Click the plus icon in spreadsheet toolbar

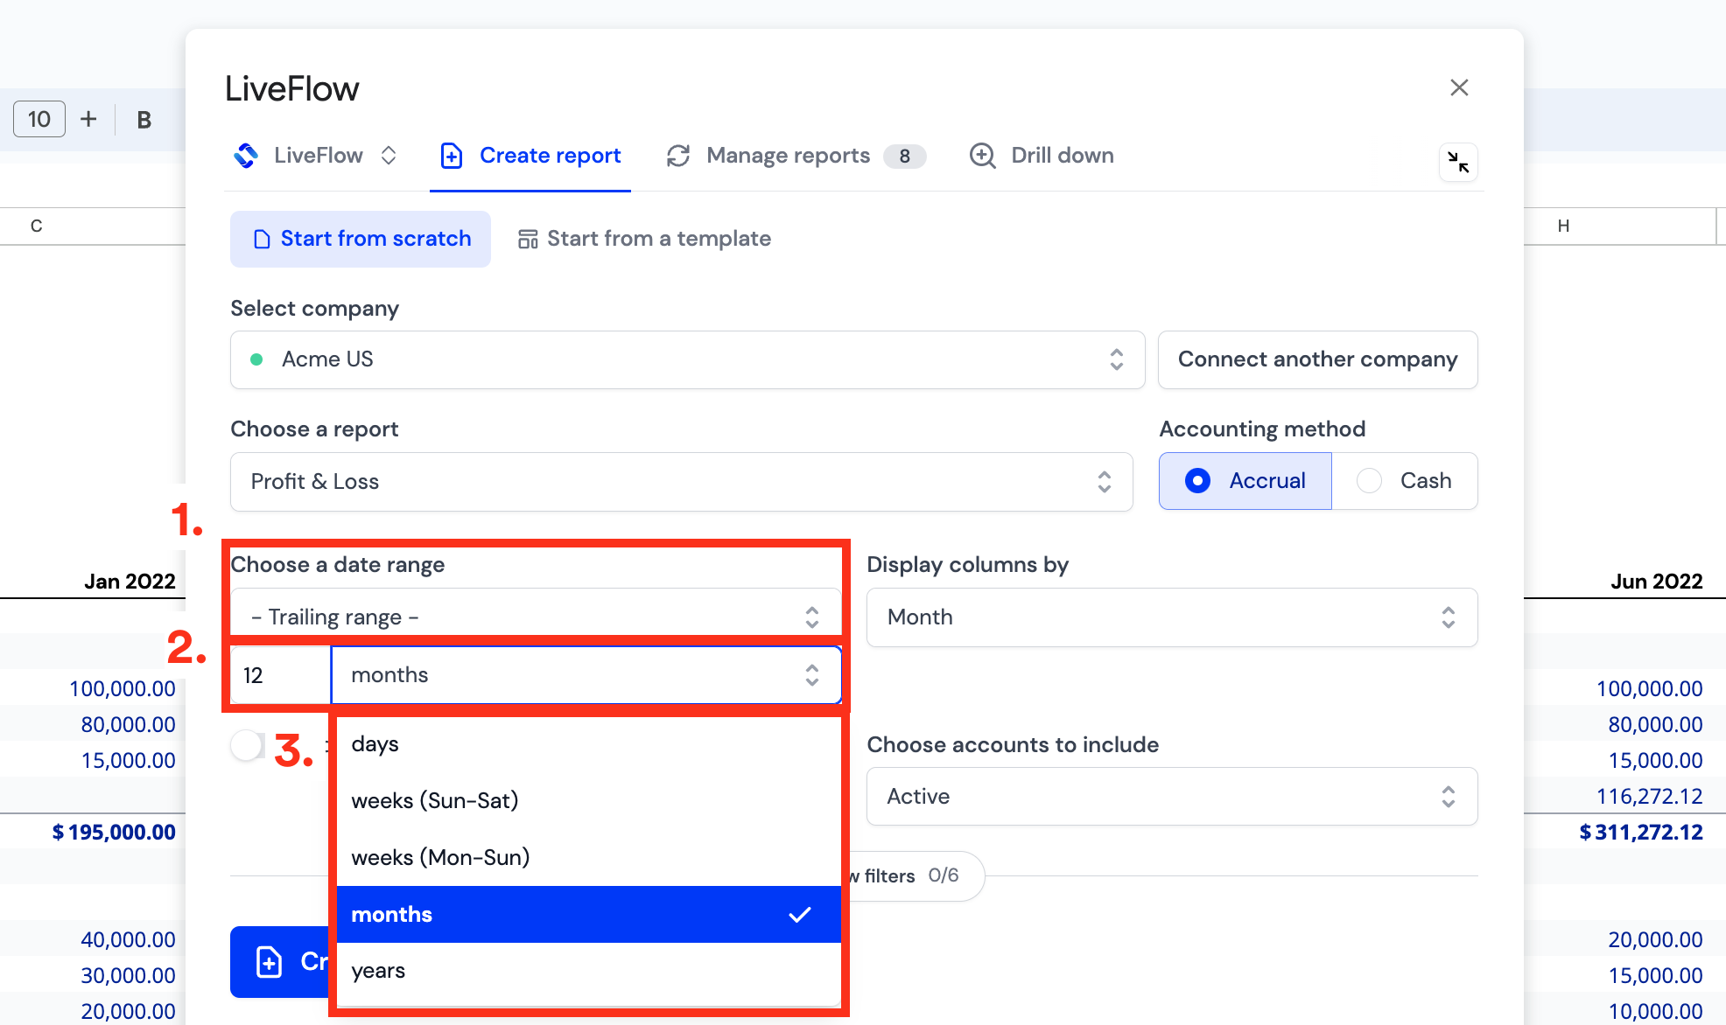88,119
